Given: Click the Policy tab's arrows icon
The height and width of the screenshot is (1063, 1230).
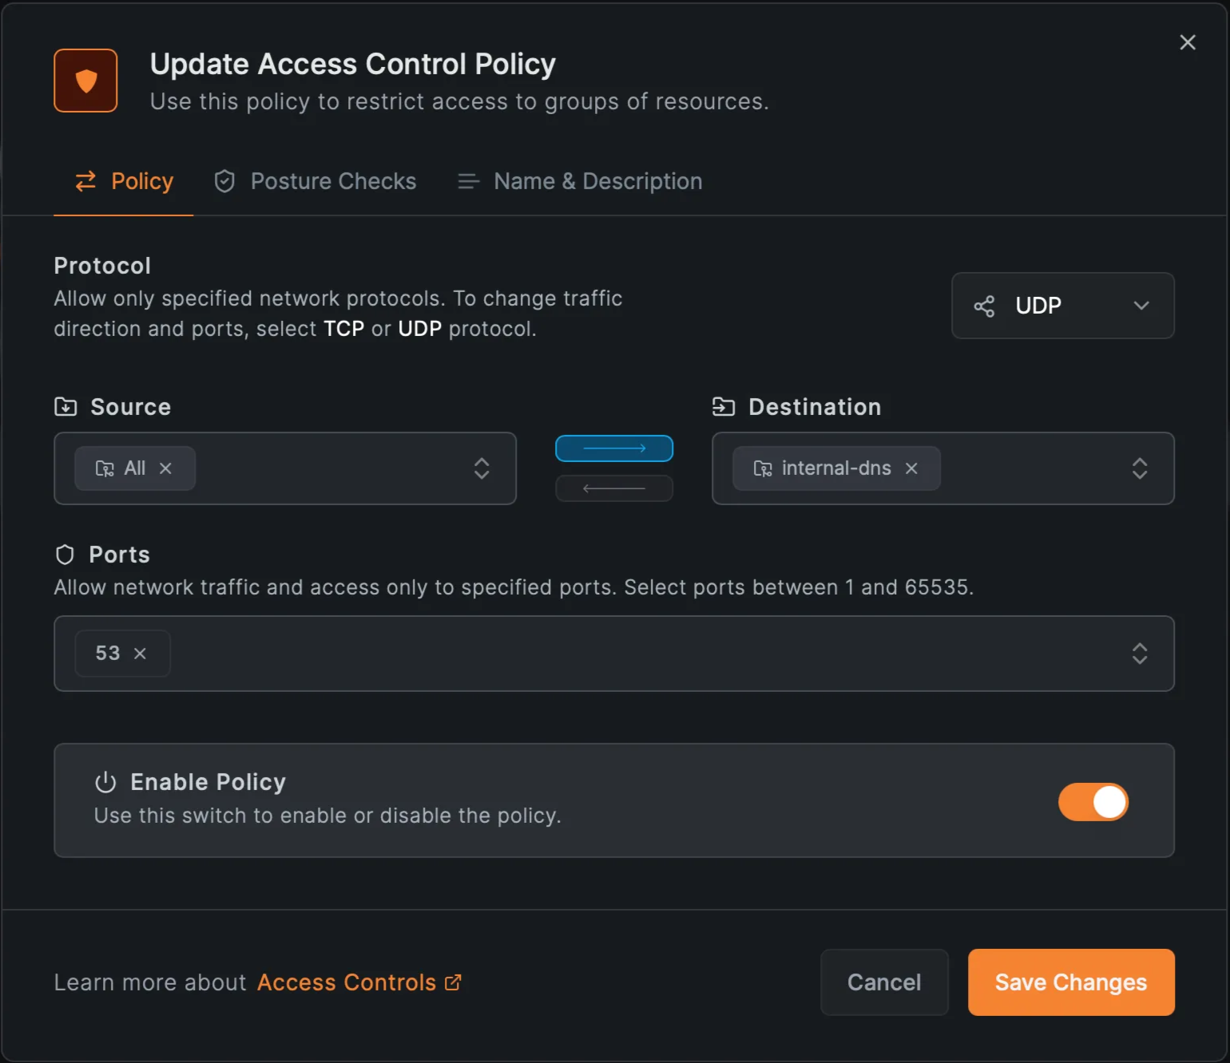Looking at the screenshot, I should click(x=85, y=181).
